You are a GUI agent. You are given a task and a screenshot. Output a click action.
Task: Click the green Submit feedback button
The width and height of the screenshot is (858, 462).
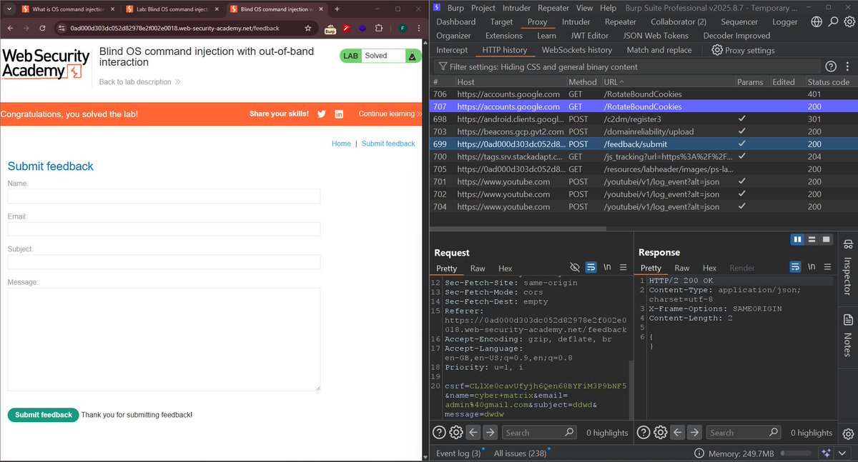[43, 415]
